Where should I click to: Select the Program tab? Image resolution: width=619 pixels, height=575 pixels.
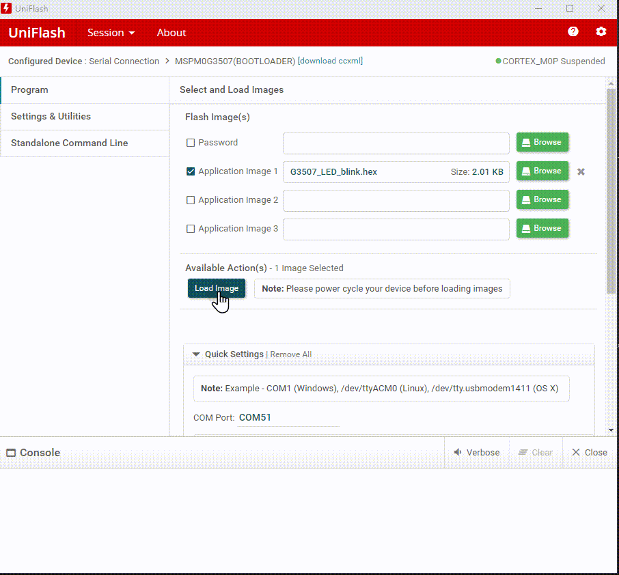click(x=85, y=90)
